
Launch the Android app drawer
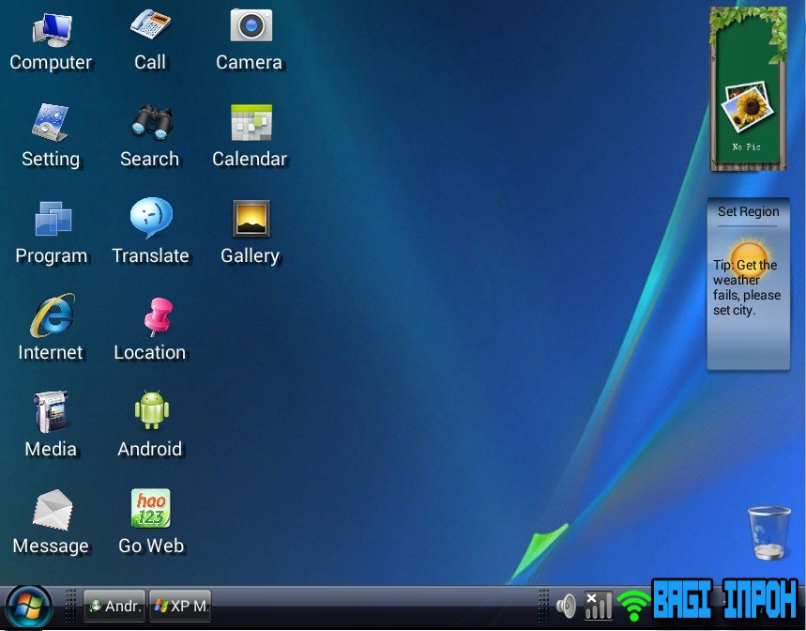pyautogui.click(x=149, y=410)
